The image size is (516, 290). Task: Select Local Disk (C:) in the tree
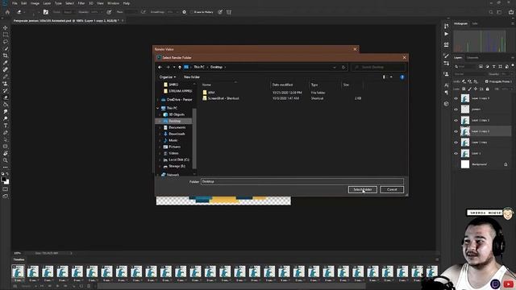[179, 159]
